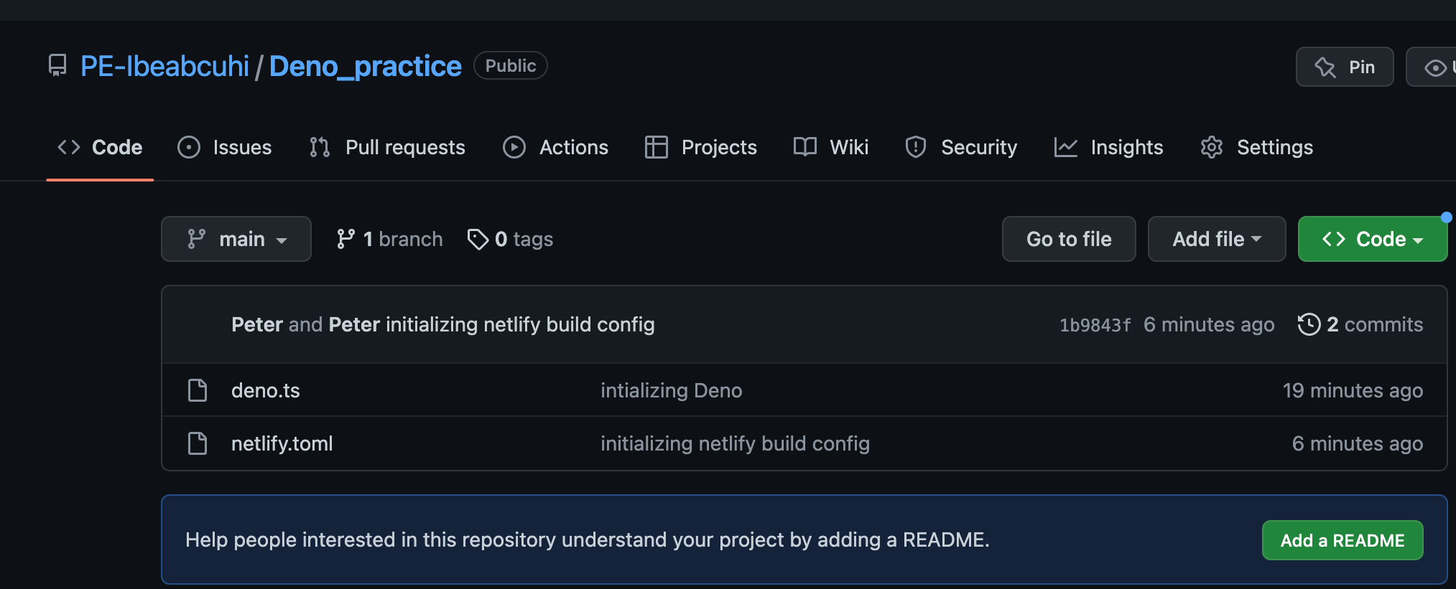Switch to the Issues tab

click(x=225, y=147)
